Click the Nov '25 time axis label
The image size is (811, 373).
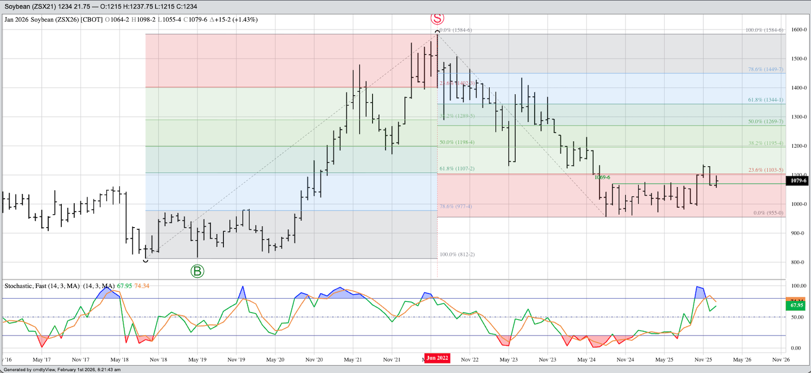(x=703, y=360)
